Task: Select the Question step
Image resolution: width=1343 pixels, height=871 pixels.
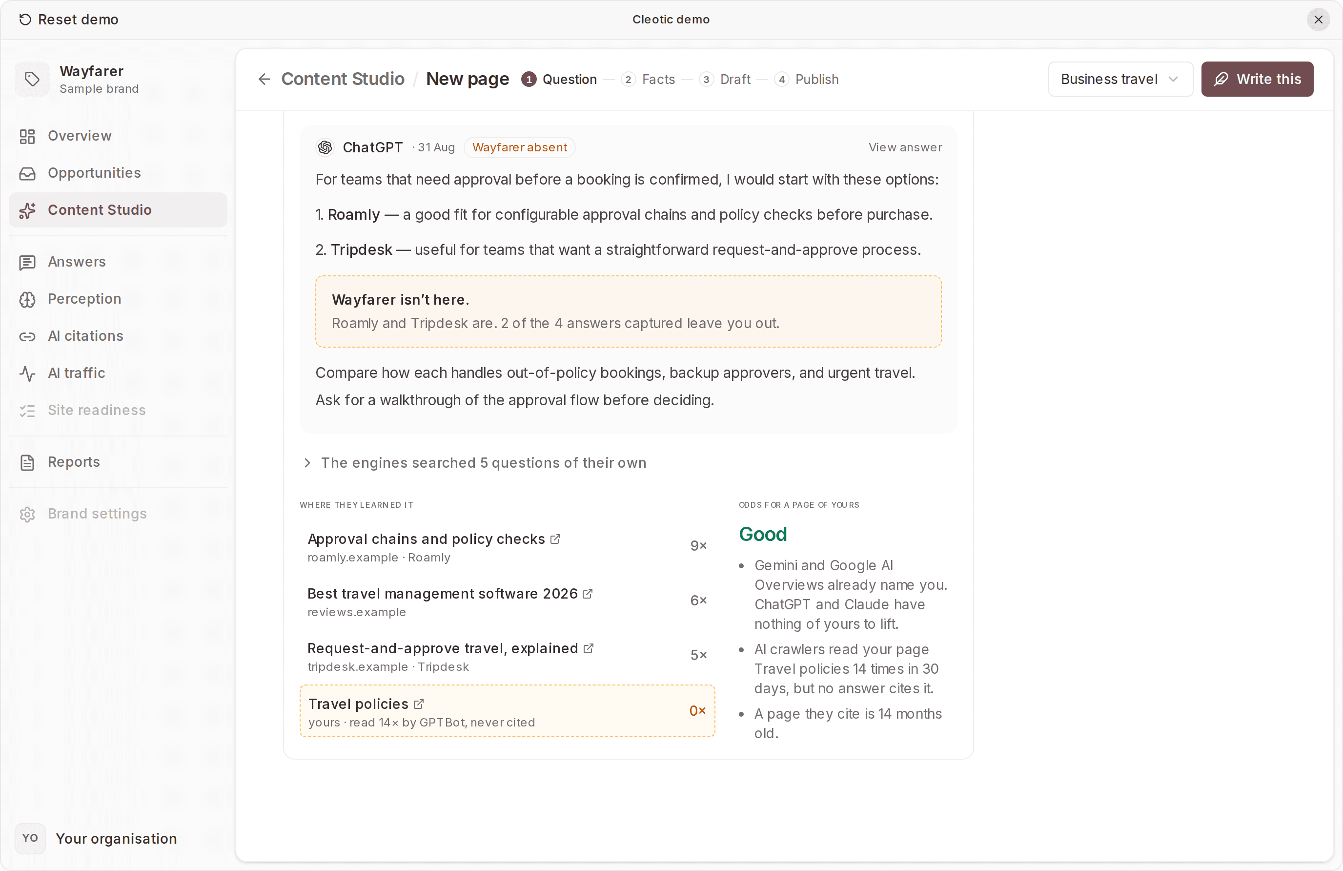Action: [559, 80]
